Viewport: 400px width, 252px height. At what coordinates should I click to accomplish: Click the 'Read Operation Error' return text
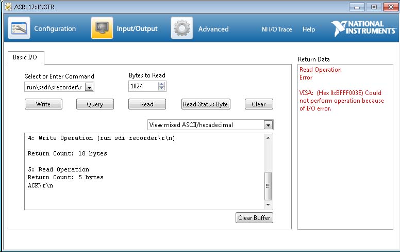321,74
